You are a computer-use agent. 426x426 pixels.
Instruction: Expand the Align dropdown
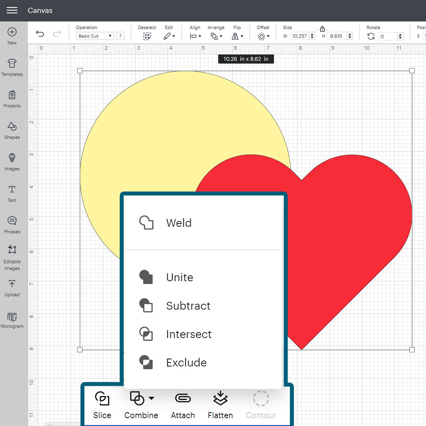click(x=195, y=36)
